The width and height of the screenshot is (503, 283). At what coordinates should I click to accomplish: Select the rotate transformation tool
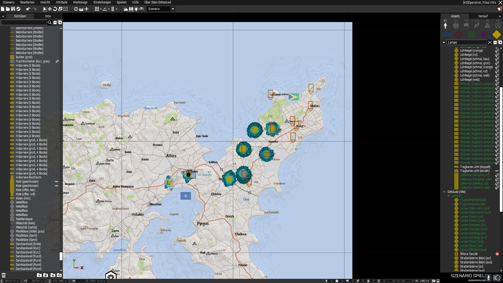pos(55,9)
